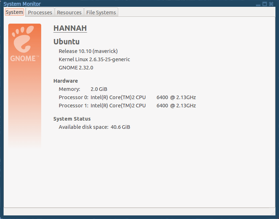Screen dimensions: 279x219
Task: Open the Resources tab
Action: click(69, 13)
